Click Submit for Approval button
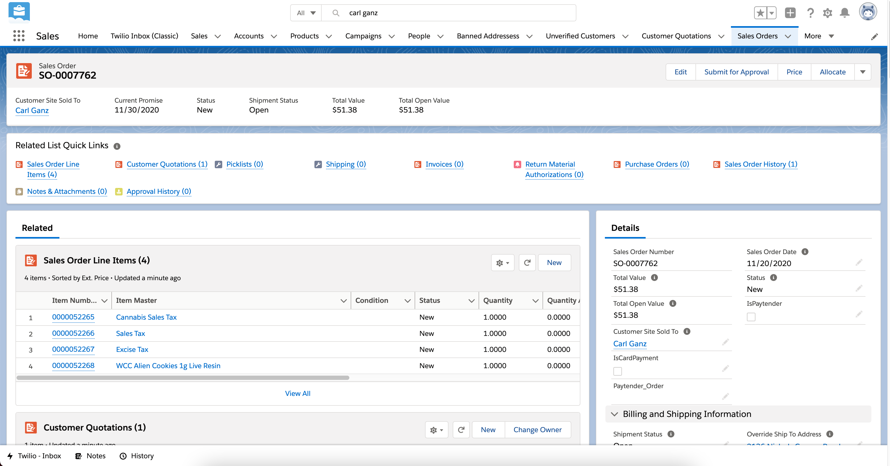Viewport: 890px width, 466px height. click(x=736, y=72)
